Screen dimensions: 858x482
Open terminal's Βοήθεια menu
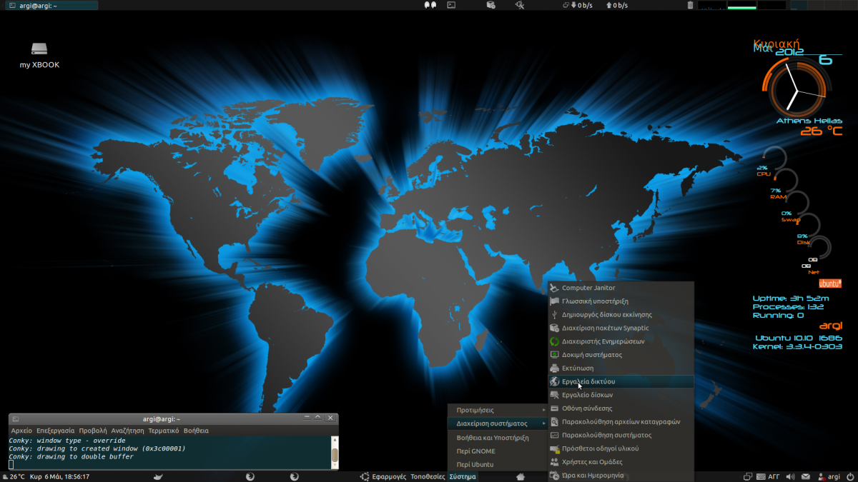click(x=196, y=431)
